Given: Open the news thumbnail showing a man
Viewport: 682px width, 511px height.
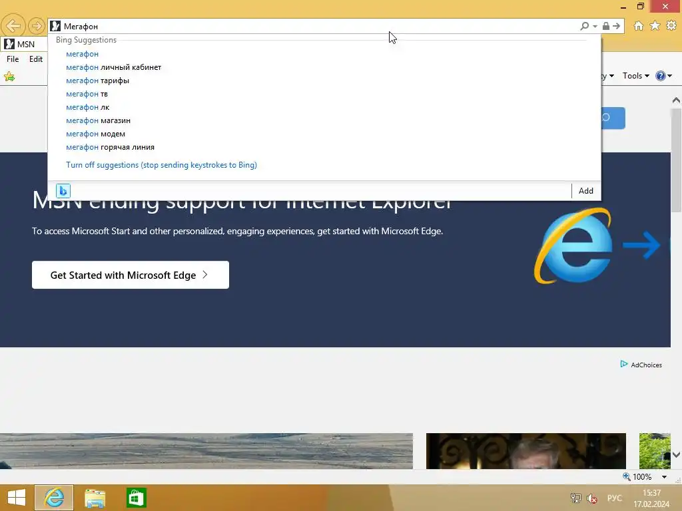Looking at the screenshot, I should click(526, 451).
